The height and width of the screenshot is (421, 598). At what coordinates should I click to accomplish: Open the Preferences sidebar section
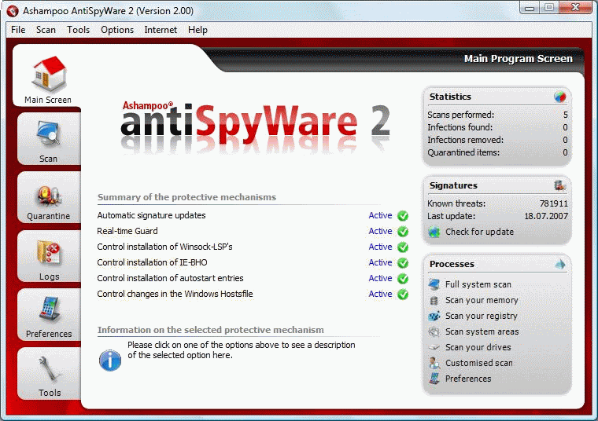point(49,315)
